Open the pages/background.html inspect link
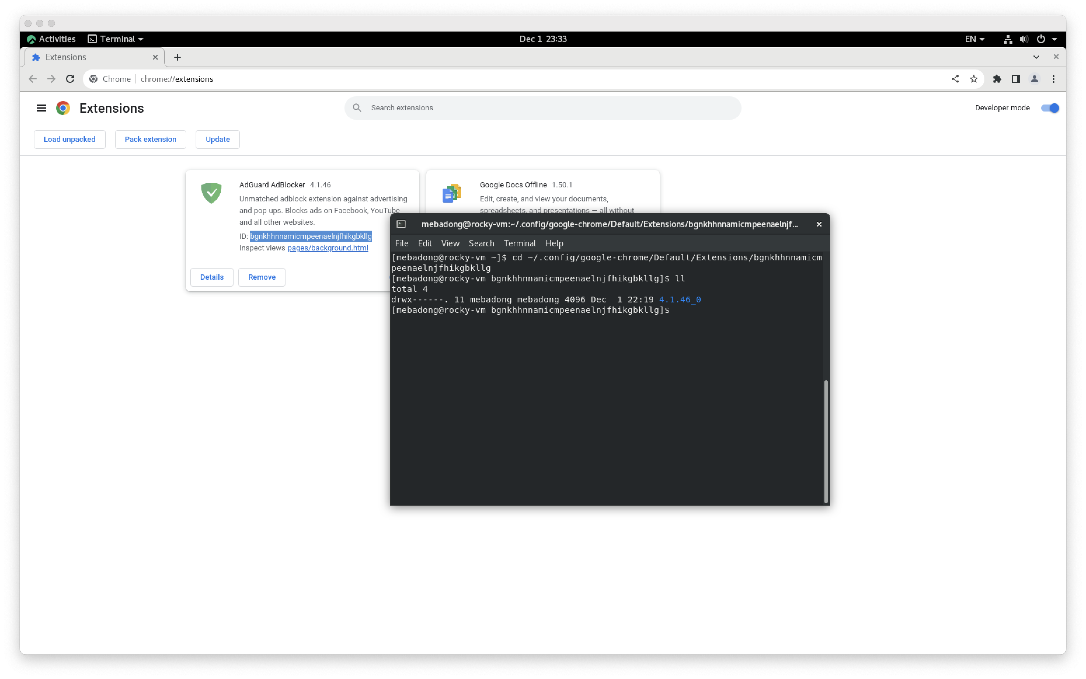 (328, 248)
